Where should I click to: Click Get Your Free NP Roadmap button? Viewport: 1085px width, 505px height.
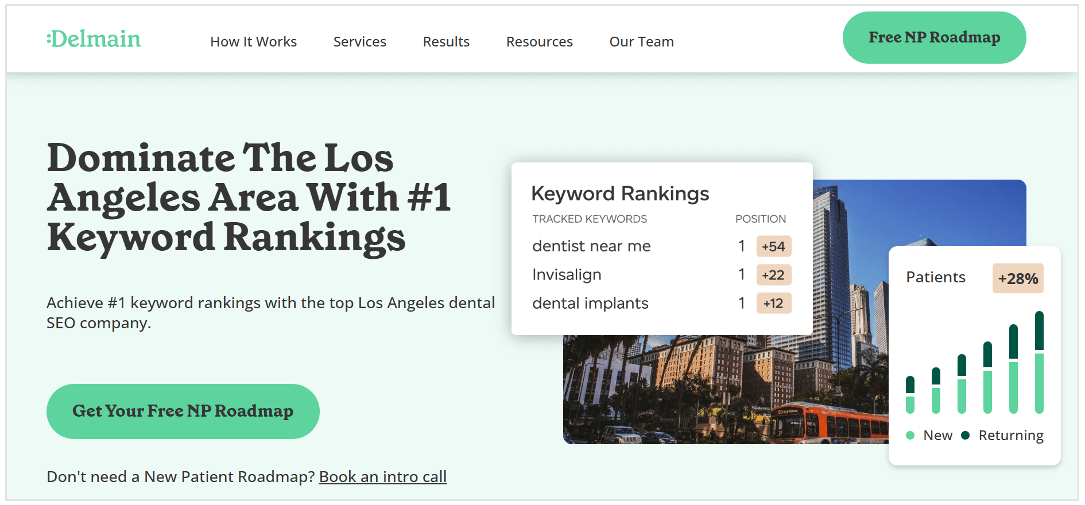pyautogui.click(x=183, y=411)
